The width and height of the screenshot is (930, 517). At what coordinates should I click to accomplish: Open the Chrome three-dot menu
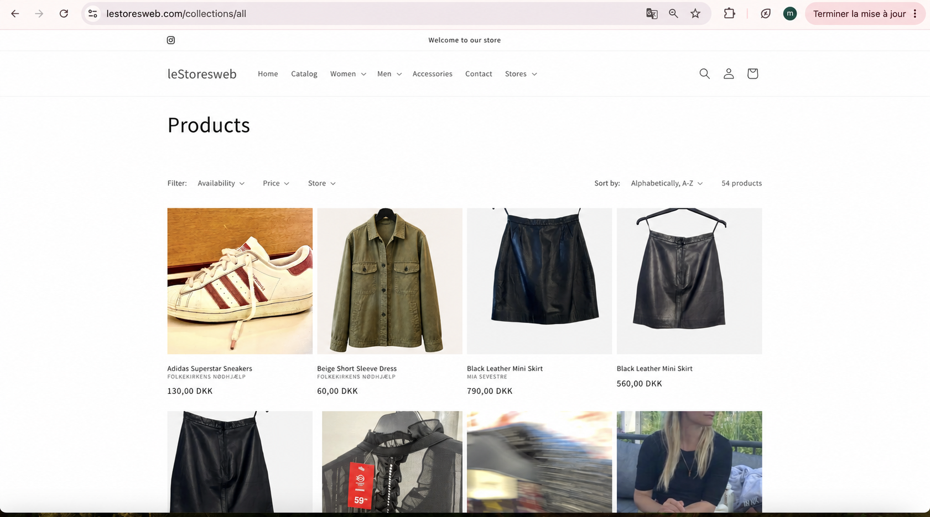tap(915, 14)
